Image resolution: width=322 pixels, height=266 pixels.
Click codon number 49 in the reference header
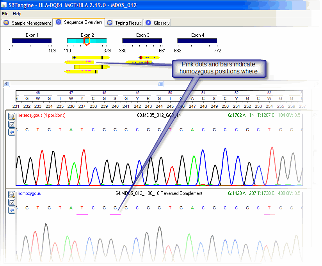137,93
